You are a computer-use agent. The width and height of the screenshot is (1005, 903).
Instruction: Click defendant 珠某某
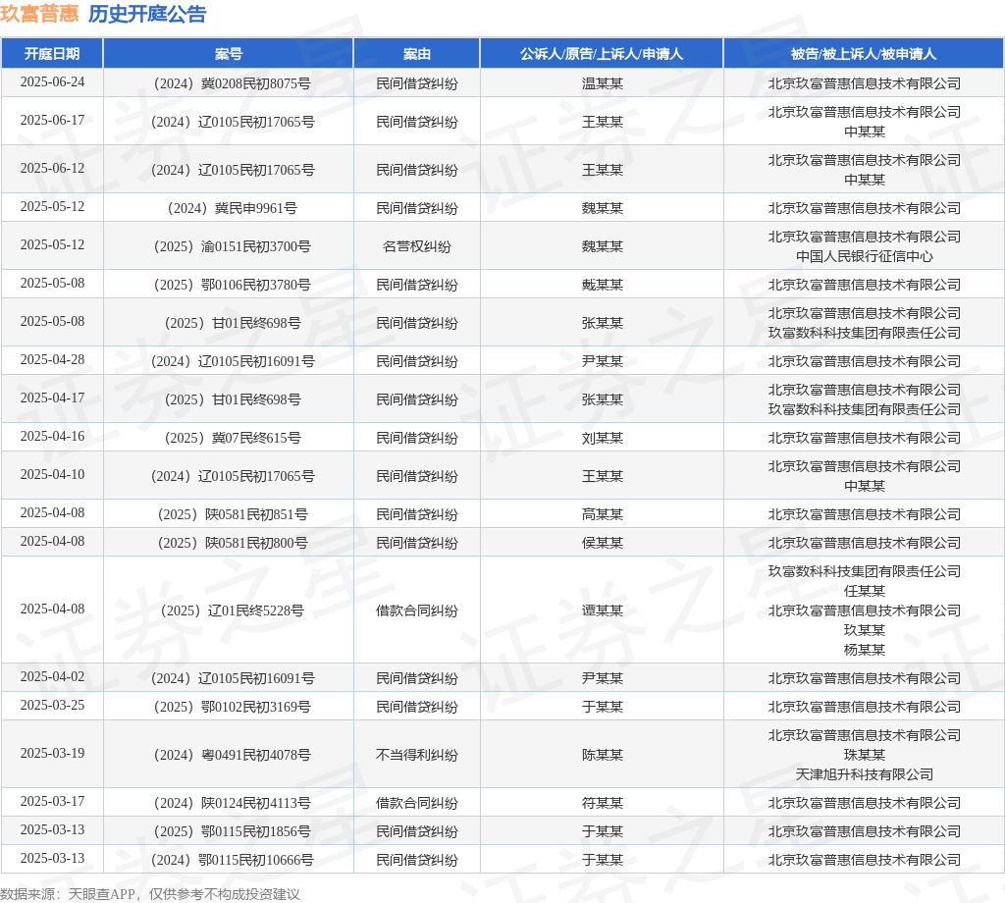point(864,755)
